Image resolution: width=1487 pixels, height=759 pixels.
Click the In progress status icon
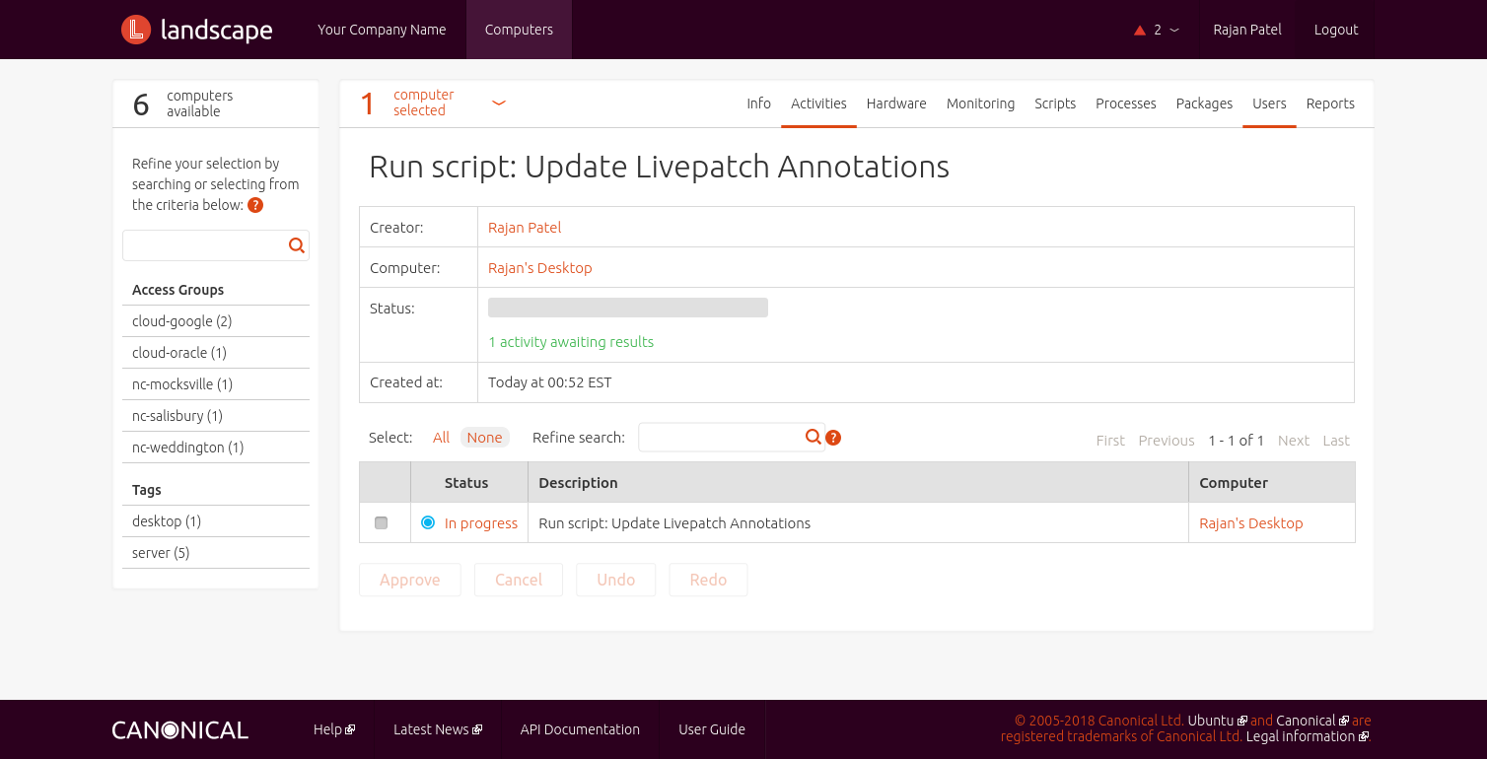pyautogui.click(x=428, y=522)
